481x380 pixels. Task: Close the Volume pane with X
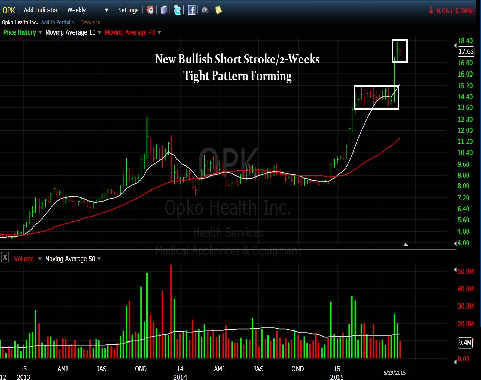point(5,257)
